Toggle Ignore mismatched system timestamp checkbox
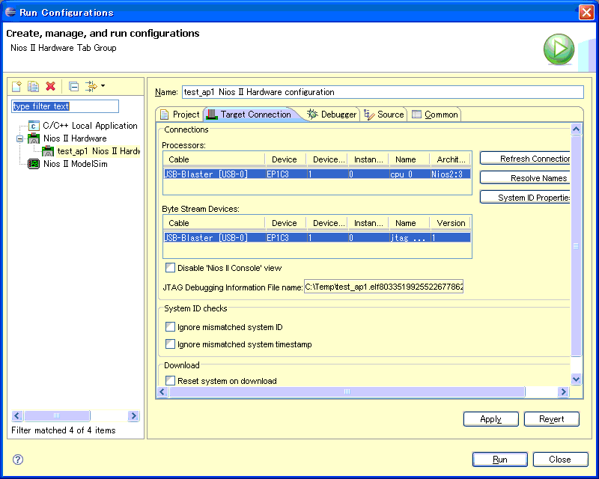Image resolution: width=599 pixels, height=479 pixels. click(x=171, y=344)
